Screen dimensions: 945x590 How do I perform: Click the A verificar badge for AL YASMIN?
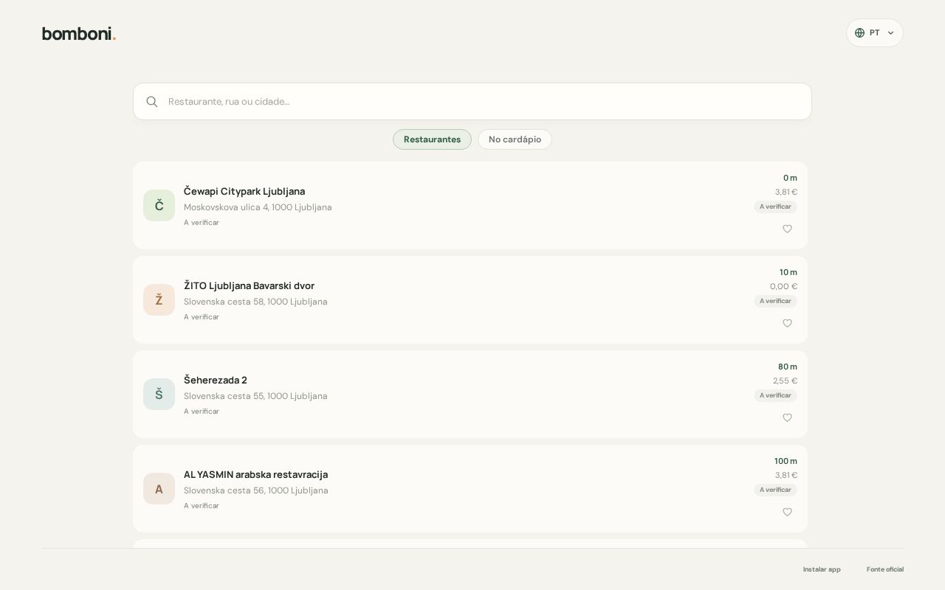click(775, 490)
